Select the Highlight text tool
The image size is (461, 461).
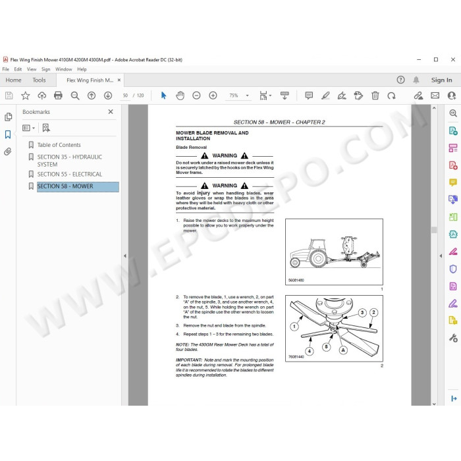pyautogui.click(x=325, y=95)
